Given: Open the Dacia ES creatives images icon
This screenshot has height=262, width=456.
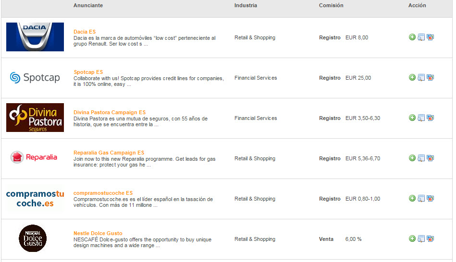Looking at the screenshot, I should point(431,37).
